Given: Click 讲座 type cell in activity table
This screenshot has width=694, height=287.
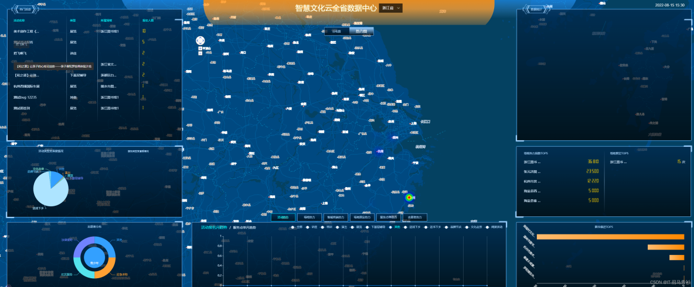Looking at the screenshot, I should [73, 53].
